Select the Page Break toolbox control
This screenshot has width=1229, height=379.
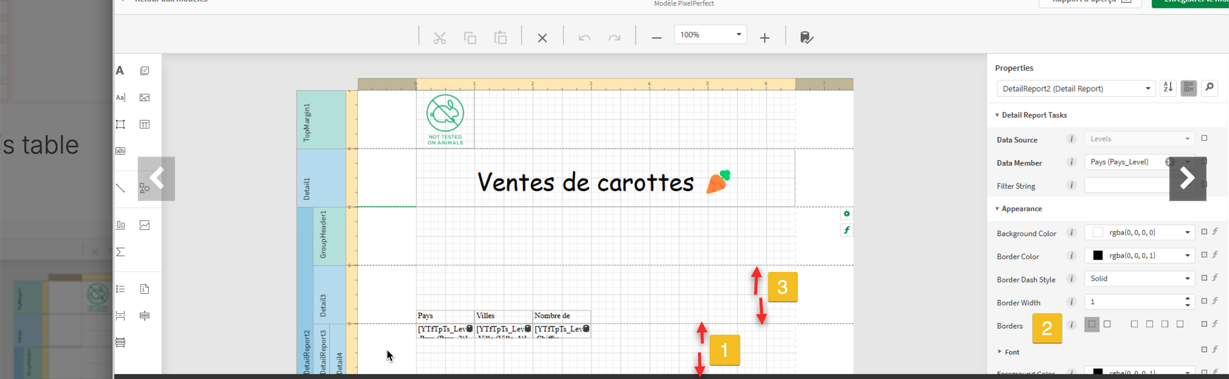point(120,315)
